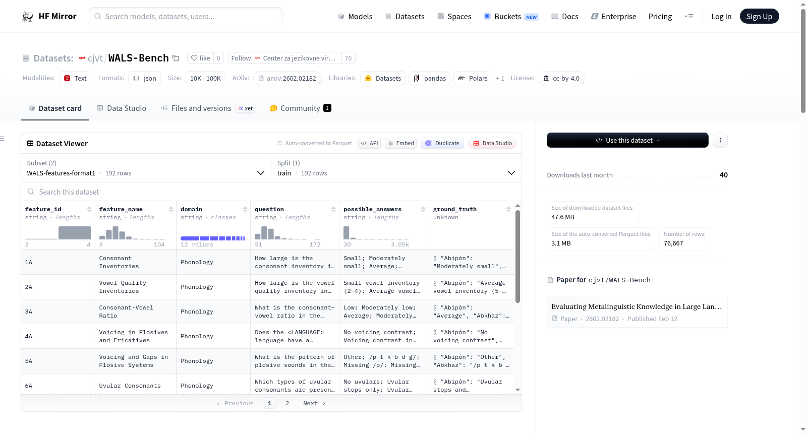
Task: Switch to Files and versions tab
Action: pos(208,108)
